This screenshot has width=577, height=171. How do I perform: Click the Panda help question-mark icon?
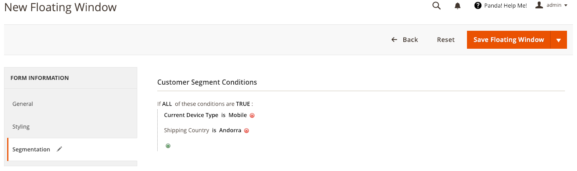[x=478, y=6]
